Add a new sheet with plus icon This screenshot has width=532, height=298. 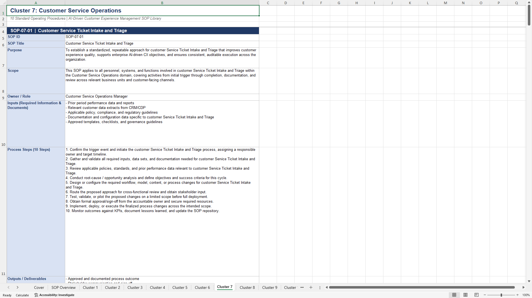[311, 287]
